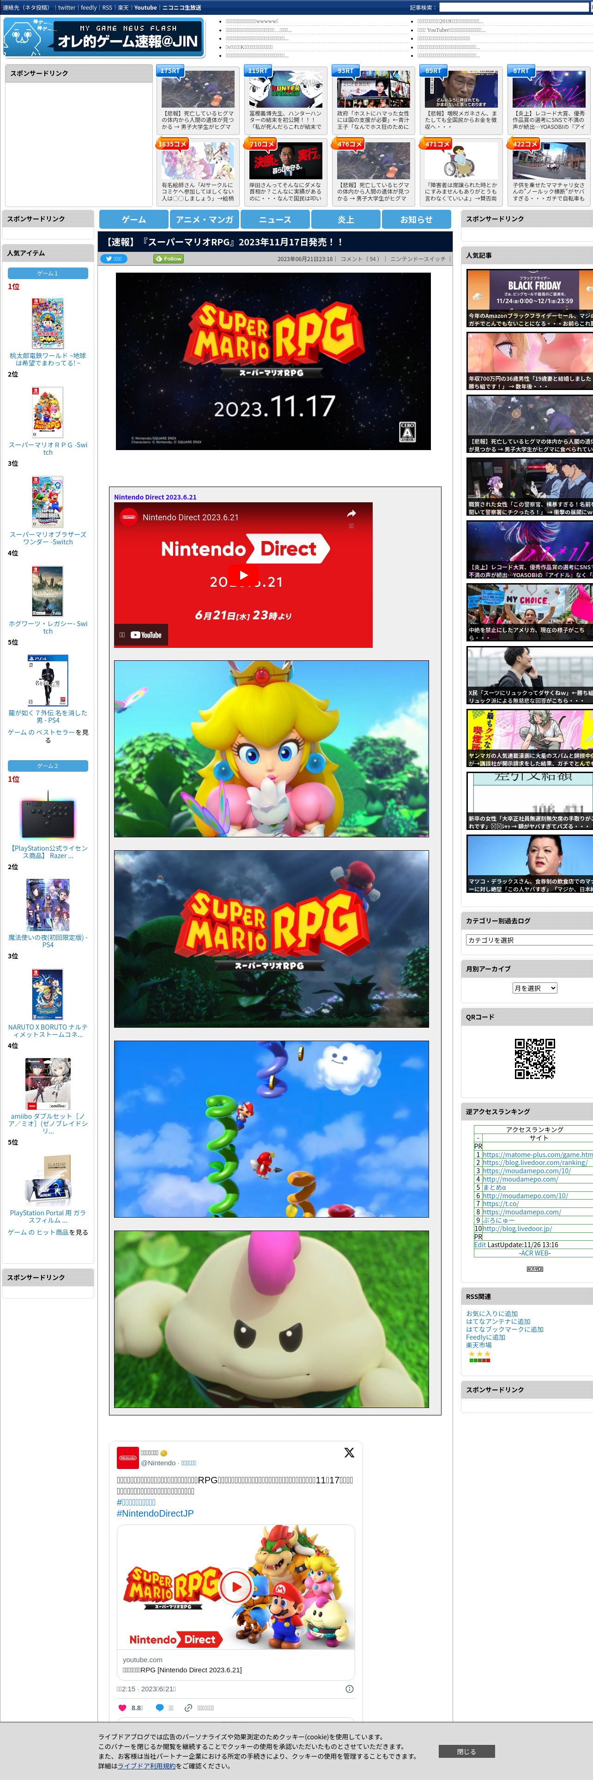Viewport: 593px width, 1780px height.
Task: Click the share arrow on the YouTube video
Action: [351, 513]
